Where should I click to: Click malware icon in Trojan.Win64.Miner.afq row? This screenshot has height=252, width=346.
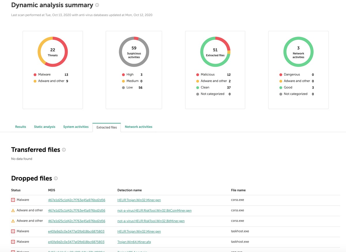pos(13,242)
